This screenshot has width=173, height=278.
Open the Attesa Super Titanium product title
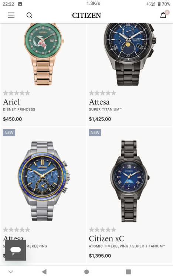click(x=99, y=102)
